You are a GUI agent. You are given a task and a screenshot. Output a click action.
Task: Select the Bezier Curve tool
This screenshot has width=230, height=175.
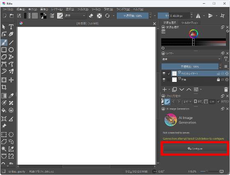(4, 64)
